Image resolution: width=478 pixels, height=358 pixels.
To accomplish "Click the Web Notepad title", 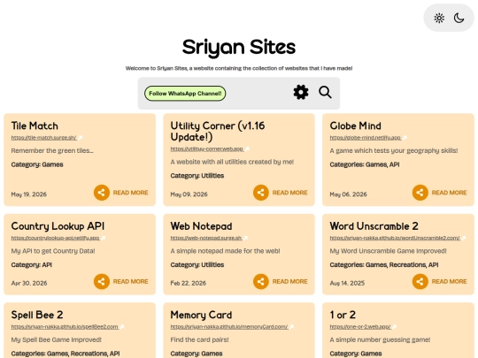I will click(201, 226).
